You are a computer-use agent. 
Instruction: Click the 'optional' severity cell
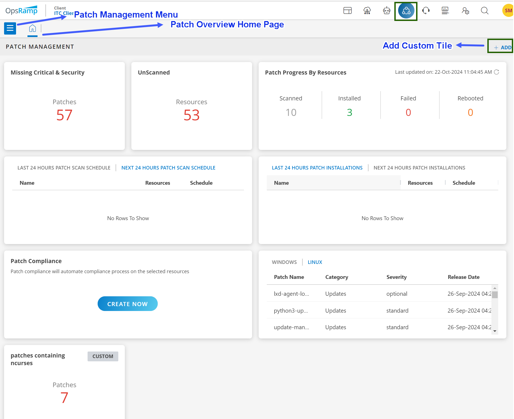(x=397, y=294)
